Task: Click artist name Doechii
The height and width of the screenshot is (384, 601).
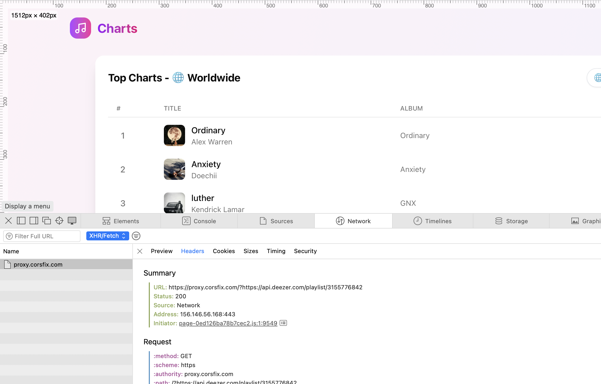Action: [x=204, y=176]
